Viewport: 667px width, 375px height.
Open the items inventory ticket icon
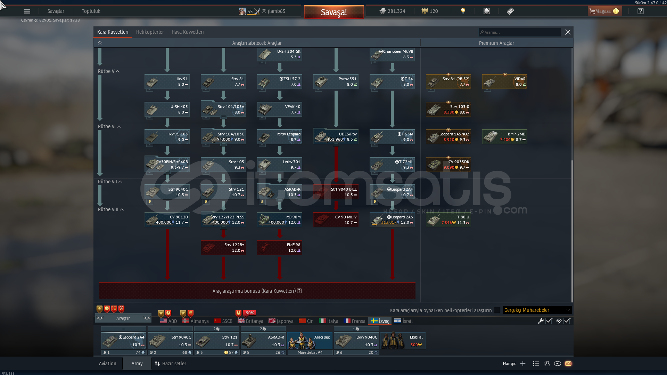tap(510, 11)
